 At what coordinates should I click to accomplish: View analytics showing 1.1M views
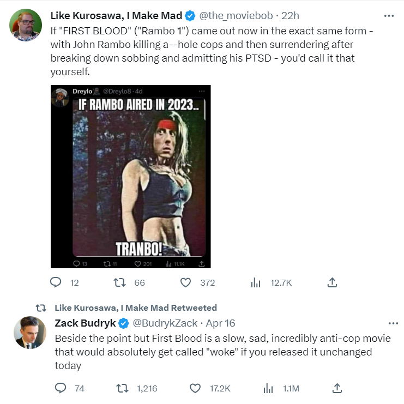pos(268,388)
